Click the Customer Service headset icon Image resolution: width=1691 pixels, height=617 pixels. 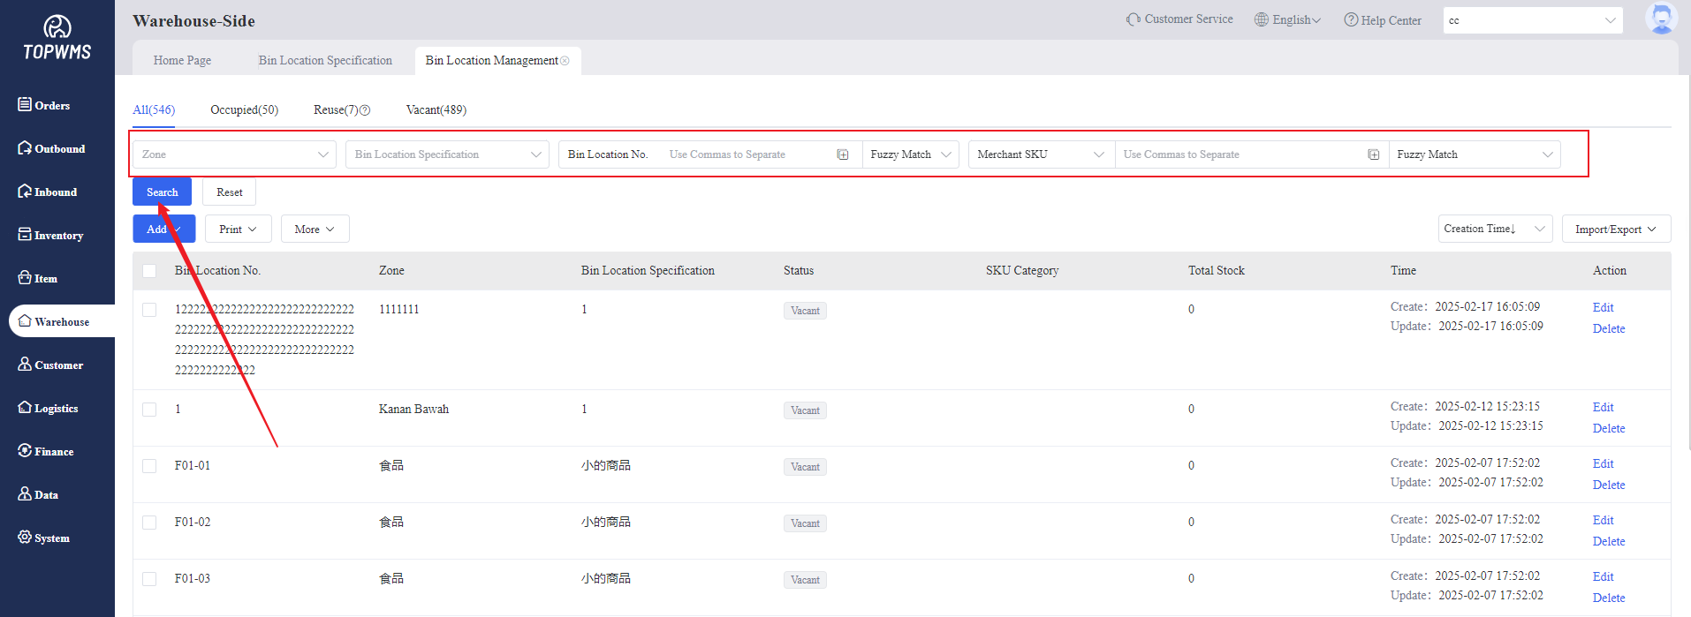pyautogui.click(x=1133, y=19)
